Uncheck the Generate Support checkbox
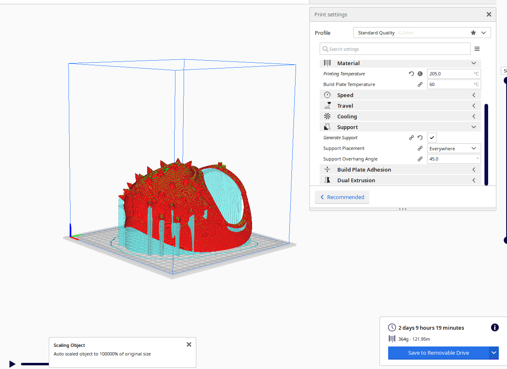 point(432,137)
